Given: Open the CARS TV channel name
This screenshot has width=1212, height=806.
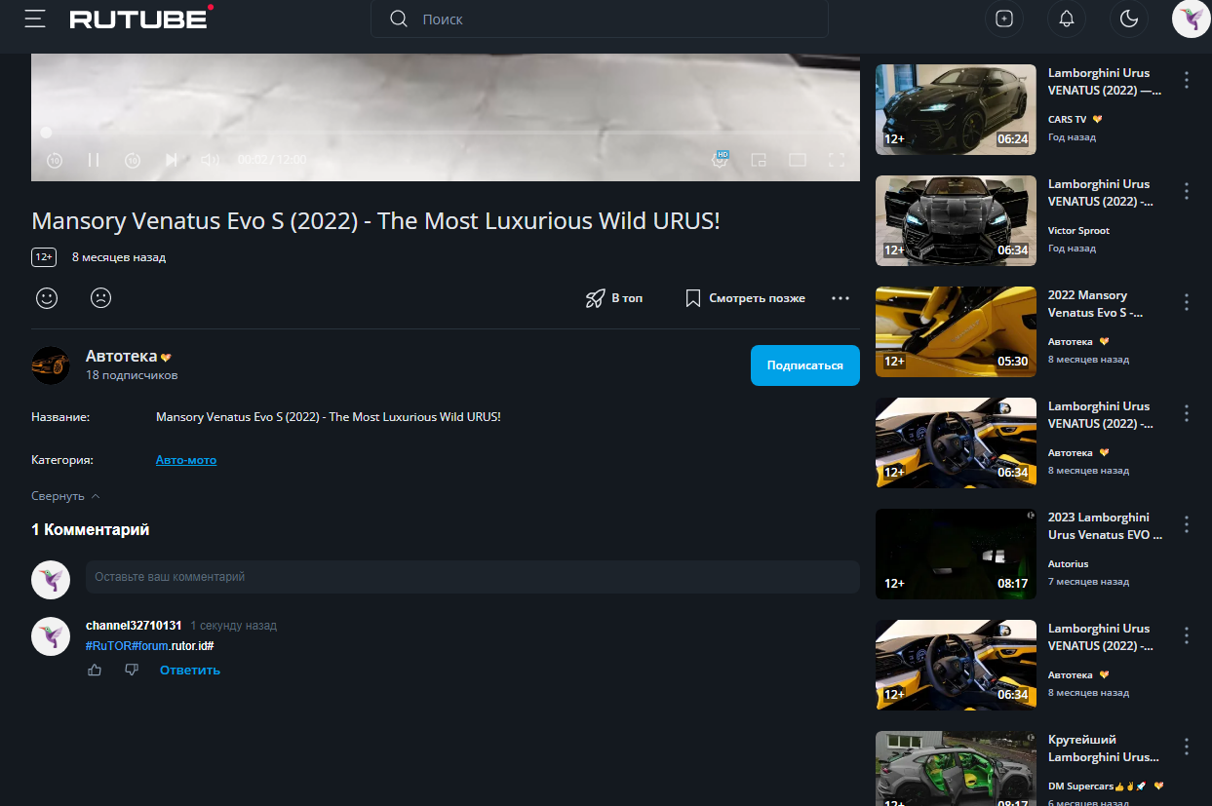Looking at the screenshot, I should [x=1067, y=120].
